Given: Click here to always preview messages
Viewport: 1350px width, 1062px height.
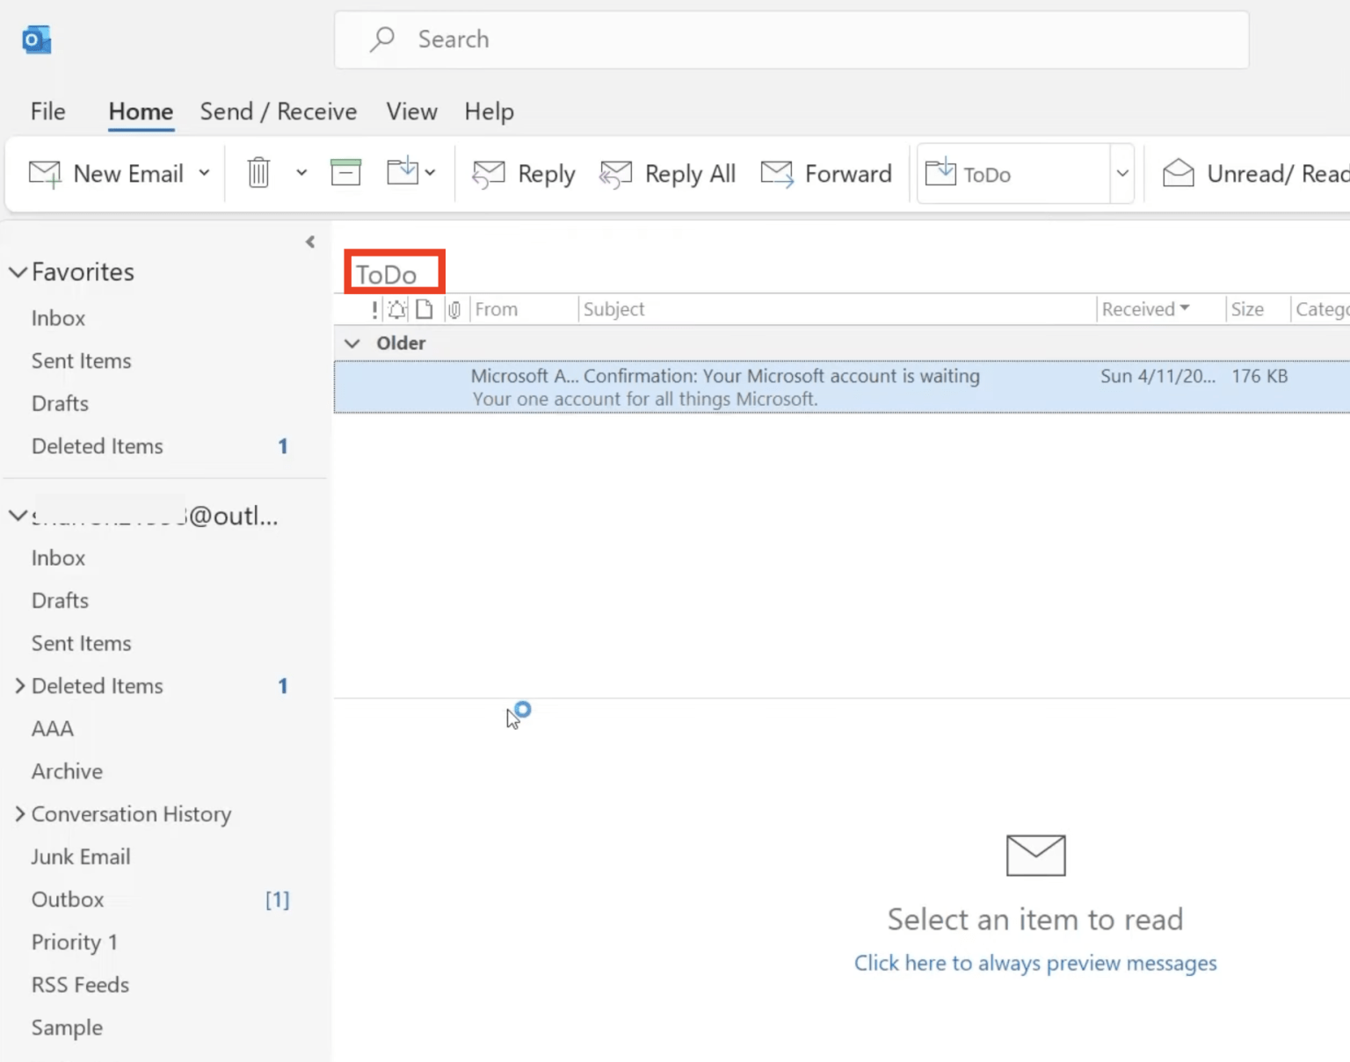Looking at the screenshot, I should tap(1034, 963).
